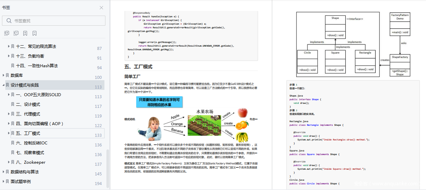This screenshot has width=426, height=190.
Task: Click page number 194 in bookmarks
Action: (x=98, y=183)
